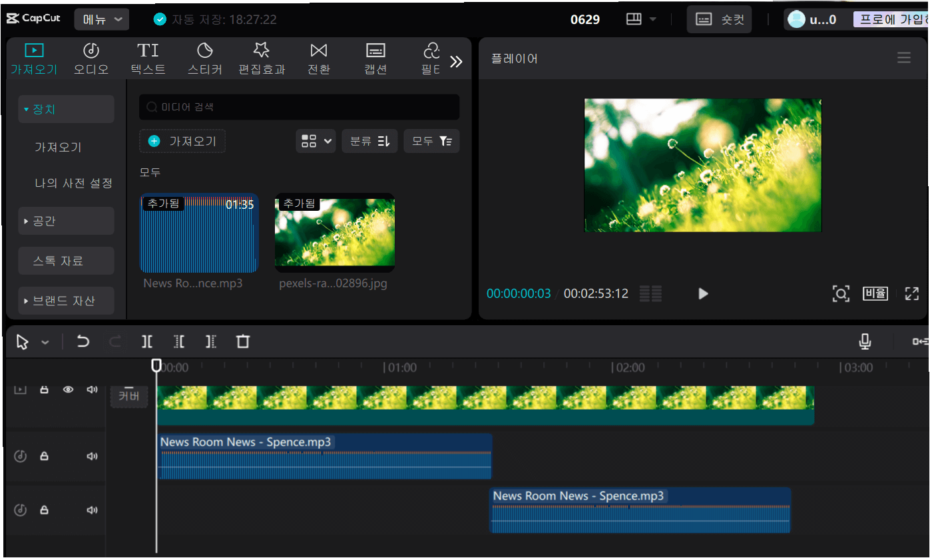Click the record voiceover microphone icon

(x=865, y=342)
